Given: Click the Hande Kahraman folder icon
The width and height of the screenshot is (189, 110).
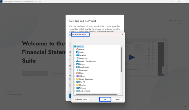Looking at the screenshot, I should pyautogui.click(x=77, y=79).
